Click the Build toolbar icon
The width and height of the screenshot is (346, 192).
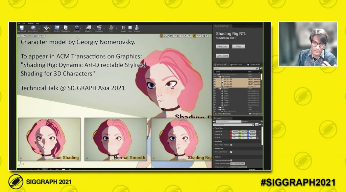pyautogui.click(x=111, y=28)
